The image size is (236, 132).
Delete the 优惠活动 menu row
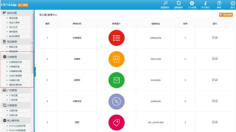tap(216, 101)
